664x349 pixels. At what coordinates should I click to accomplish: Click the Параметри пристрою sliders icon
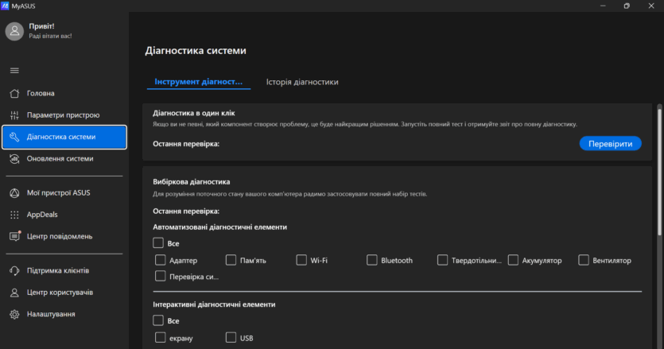click(14, 115)
